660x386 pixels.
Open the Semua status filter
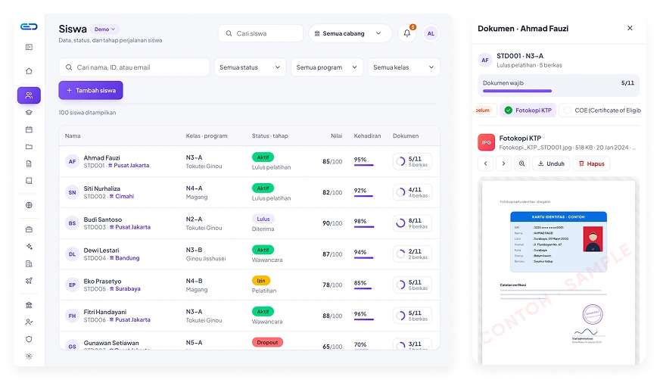(250, 67)
